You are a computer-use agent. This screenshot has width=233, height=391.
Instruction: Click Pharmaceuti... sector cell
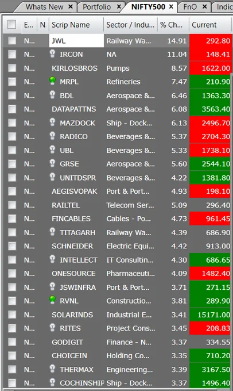pos(131,274)
